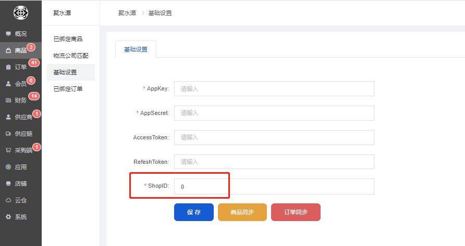Switch to the 基础设置 tab

click(x=136, y=49)
